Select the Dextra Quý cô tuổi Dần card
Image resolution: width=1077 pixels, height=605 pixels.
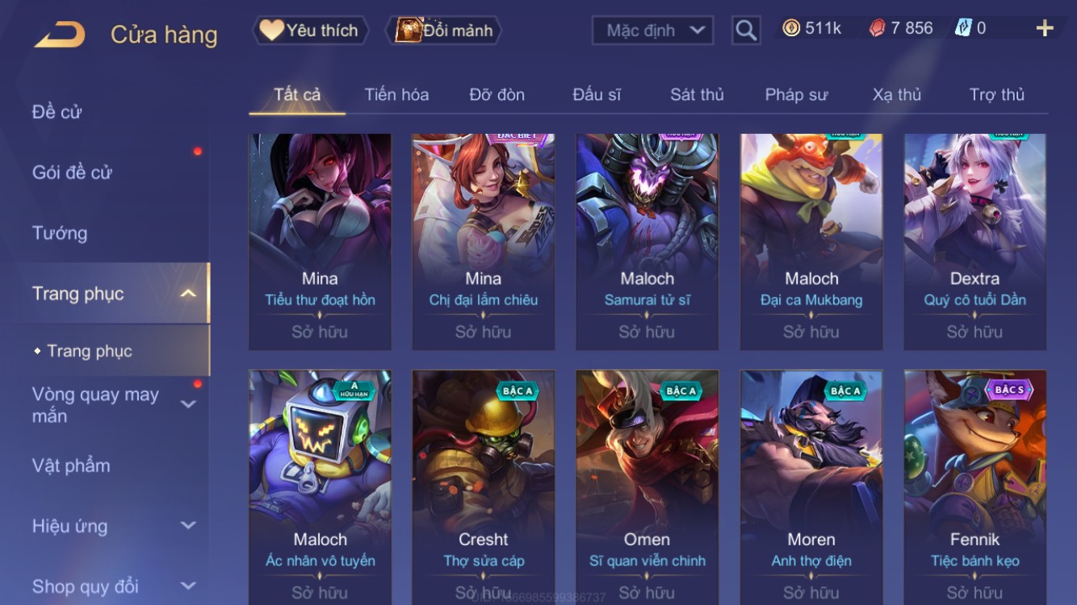(x=974, y=241)
